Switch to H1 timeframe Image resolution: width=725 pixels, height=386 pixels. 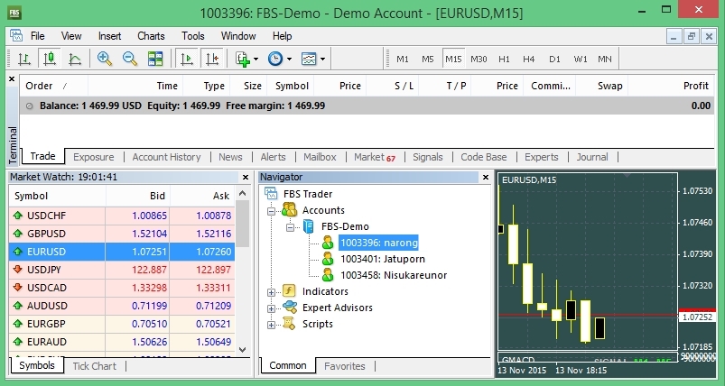click(x=504, y=60)
